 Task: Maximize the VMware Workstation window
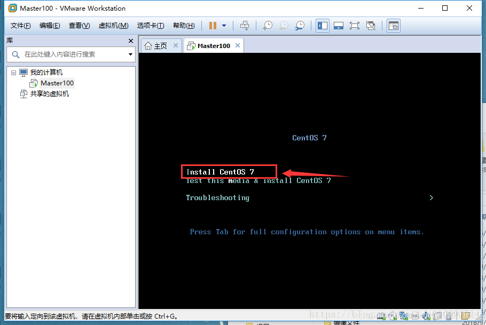pos(445,8)
